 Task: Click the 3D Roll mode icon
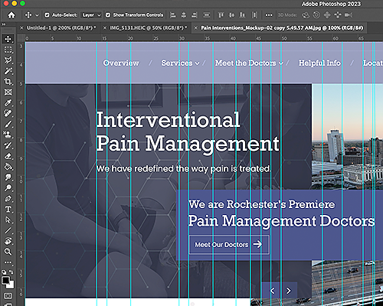click(316, 15)
